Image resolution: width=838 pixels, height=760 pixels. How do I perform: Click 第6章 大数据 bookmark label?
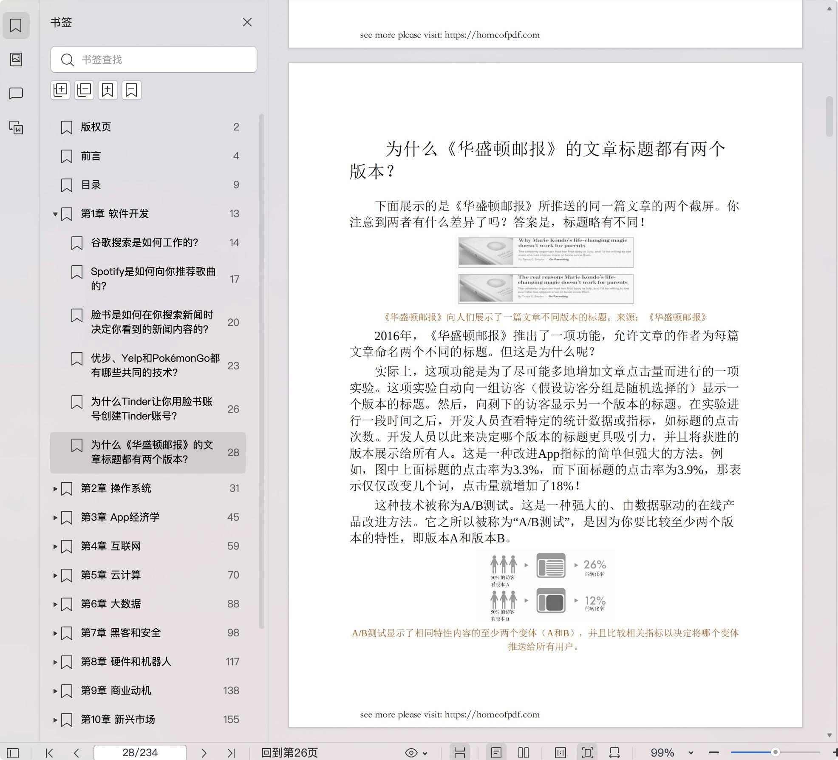coord(111,604)
